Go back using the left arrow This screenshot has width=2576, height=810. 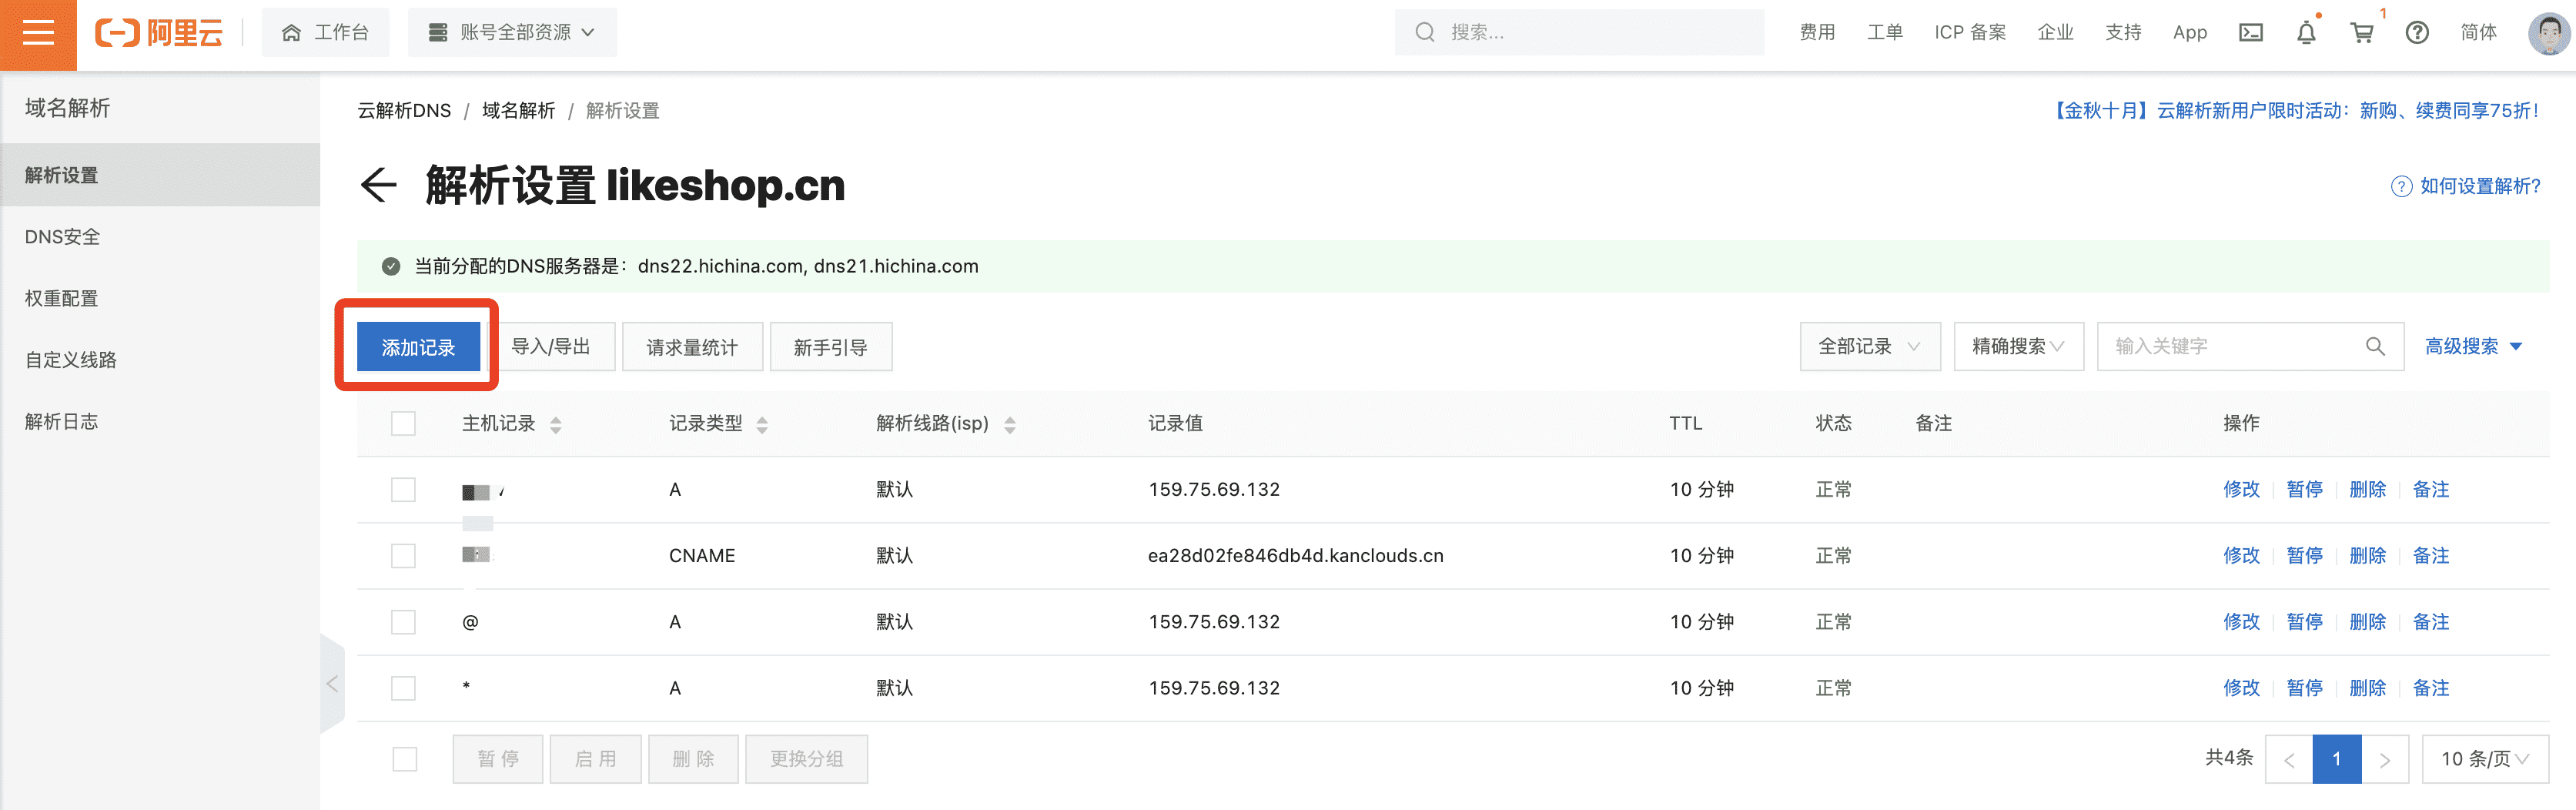(x=378, y=185)
